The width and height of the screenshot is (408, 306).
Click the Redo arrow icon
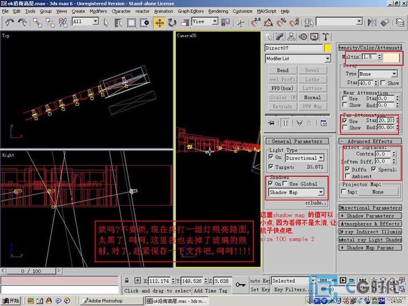(x=22, y=22)
